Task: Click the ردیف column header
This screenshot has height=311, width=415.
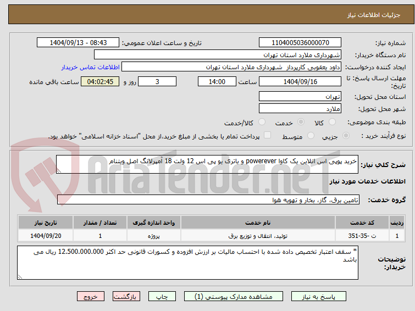Action: pos(397,223)
